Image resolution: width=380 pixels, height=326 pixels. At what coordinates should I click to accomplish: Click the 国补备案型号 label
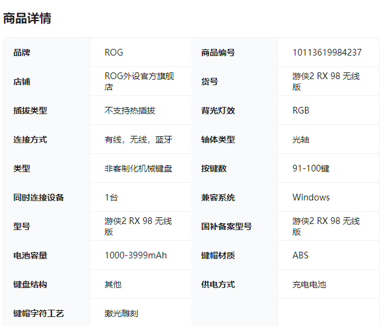(227, 226)
